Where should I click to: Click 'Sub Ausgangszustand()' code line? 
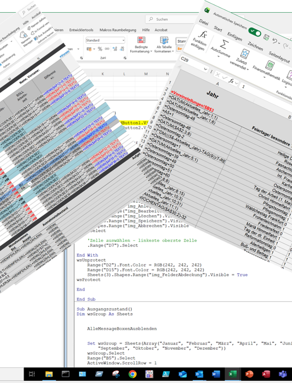pyautogui.click(x=104, y=309)
